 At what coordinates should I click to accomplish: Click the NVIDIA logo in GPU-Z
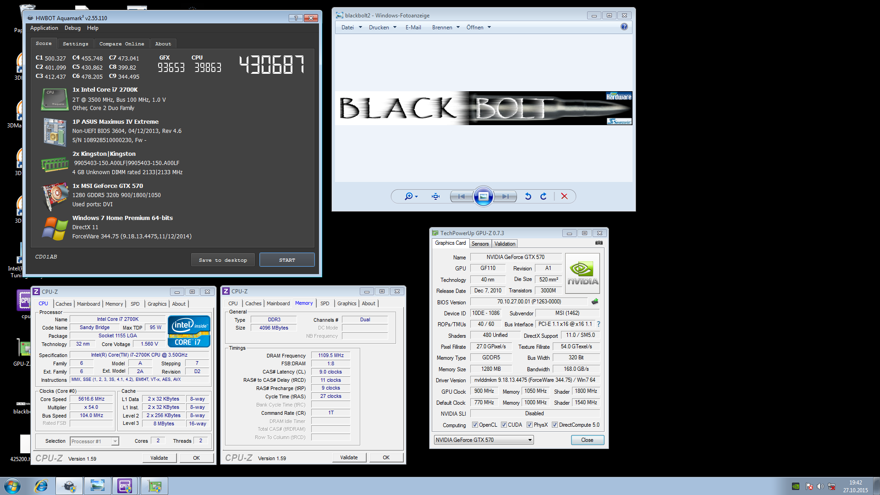tap(583, 274)
